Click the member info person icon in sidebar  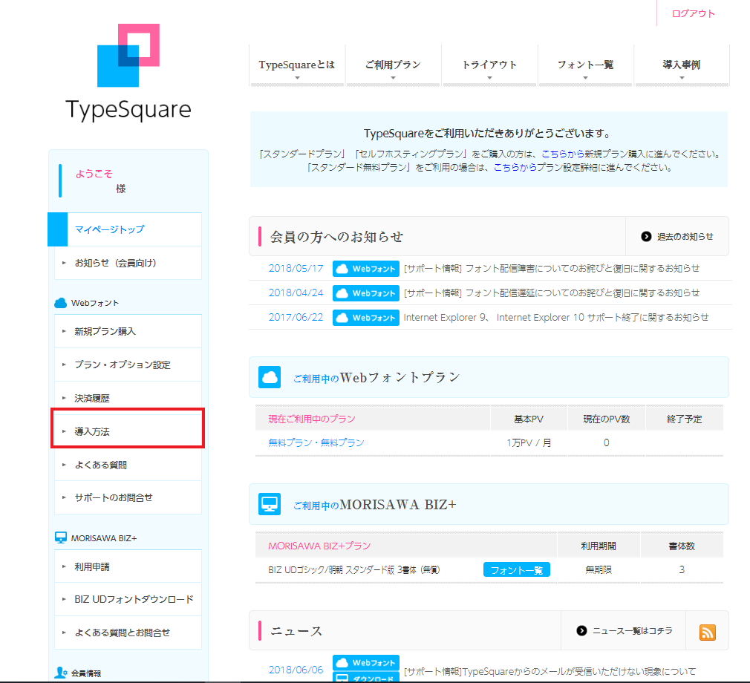[x=61, y=673]
